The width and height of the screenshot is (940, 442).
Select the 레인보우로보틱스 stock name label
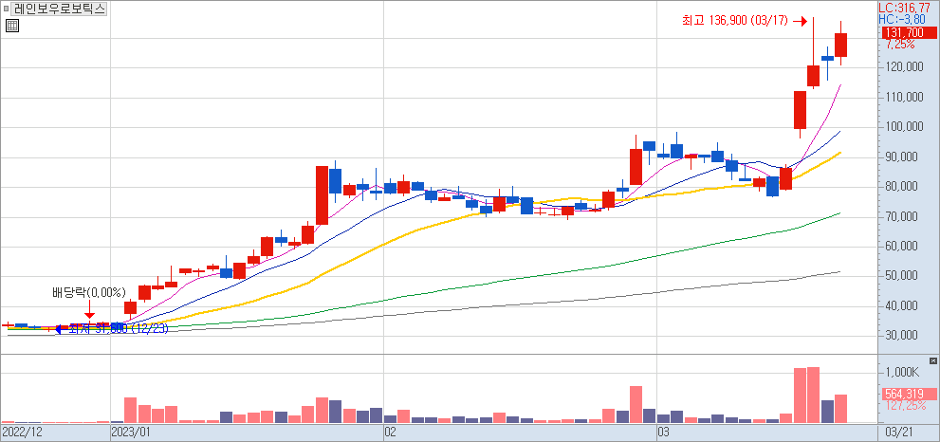click(60, 9)
